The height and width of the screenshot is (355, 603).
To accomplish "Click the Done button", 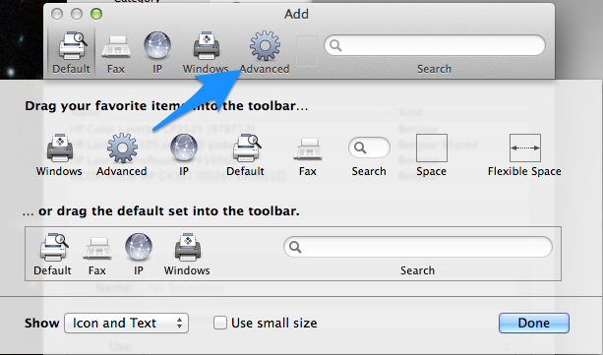I will click(534, 324).
